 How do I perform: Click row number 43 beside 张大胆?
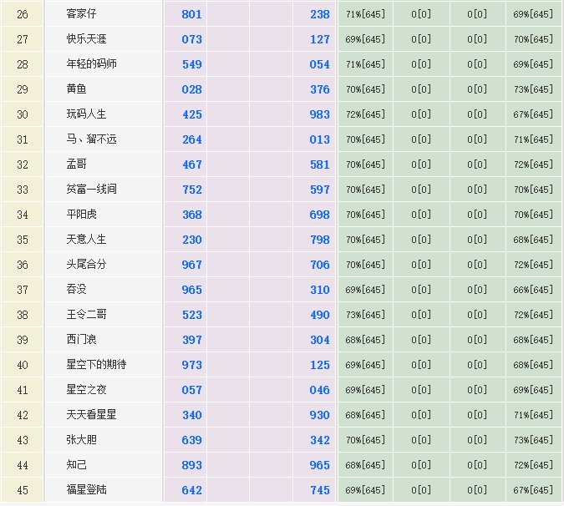pyautogui.click(x=23, y=440)
